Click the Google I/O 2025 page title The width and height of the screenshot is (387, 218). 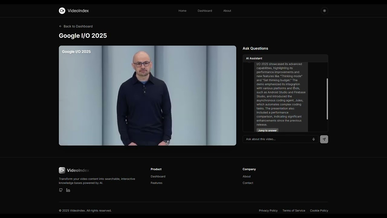(83, 36)
